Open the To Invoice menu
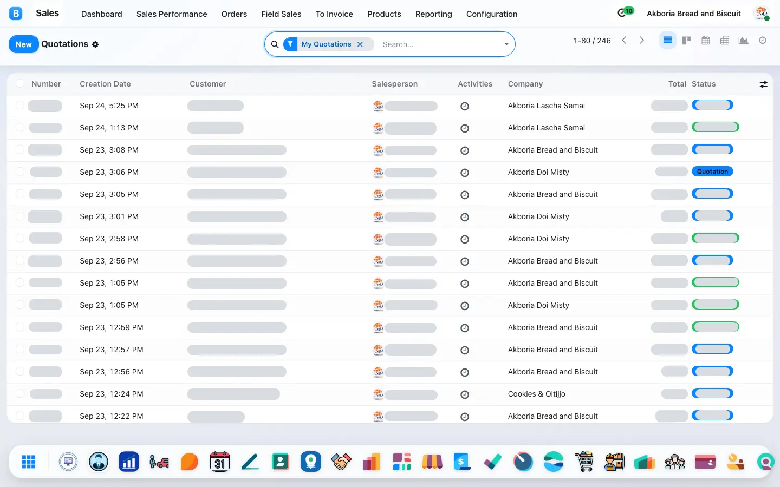Viewport: 780px width, 487px height. click(334, 14)
